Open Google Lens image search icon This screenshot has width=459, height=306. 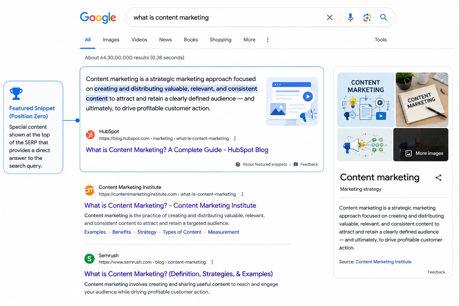pyautogui.click(x=367, y=18)
